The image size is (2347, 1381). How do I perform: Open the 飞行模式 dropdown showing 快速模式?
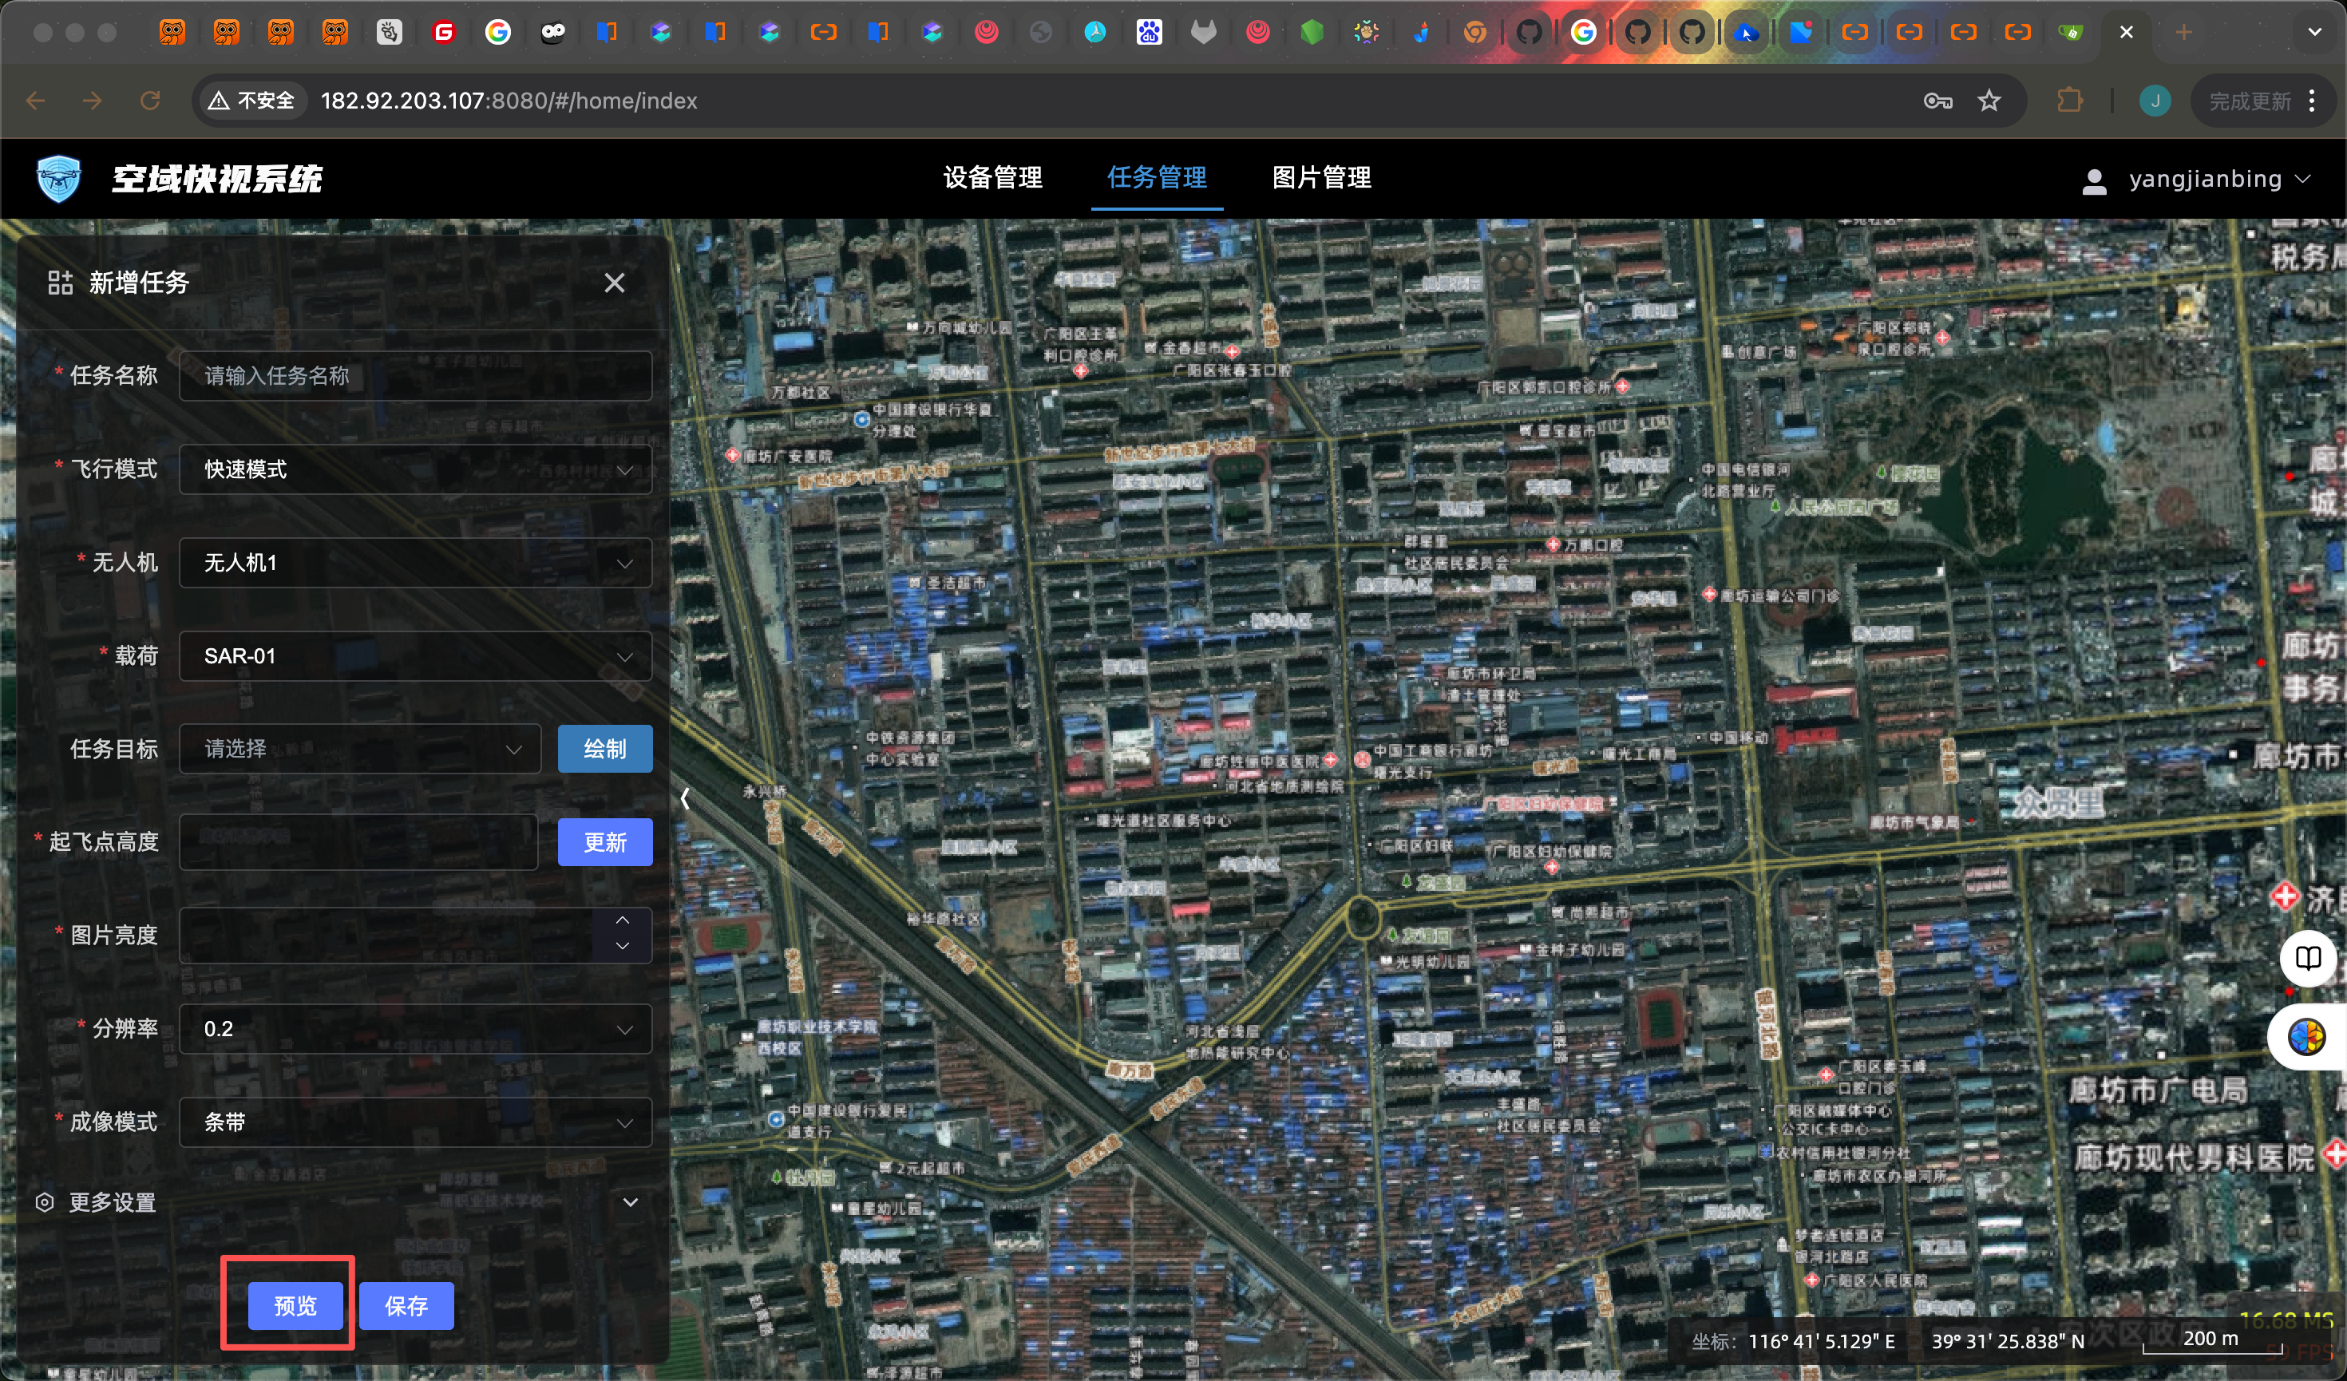point(415,469)
